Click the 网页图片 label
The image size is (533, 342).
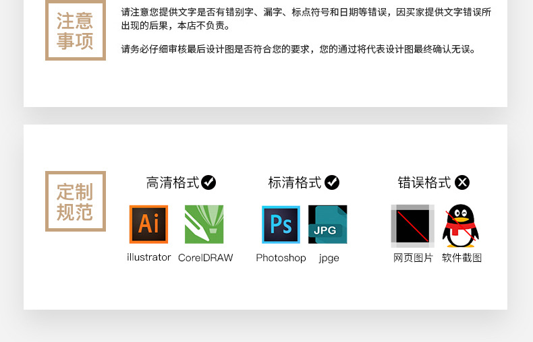tap(413, 258)
